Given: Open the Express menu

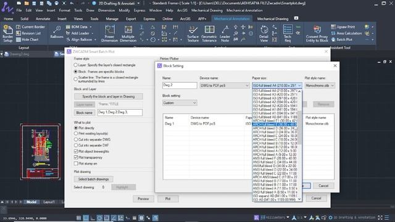Looking at the screenshot, I should 139,10.
